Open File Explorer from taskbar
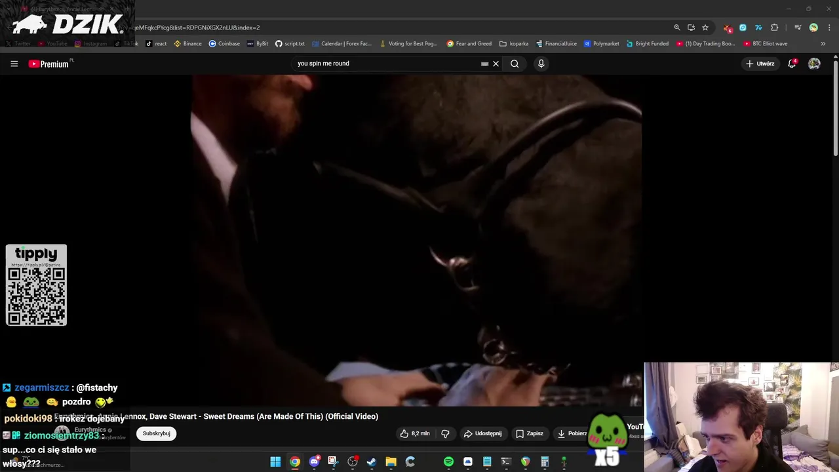Screen dimensions: 839x472 pyautogui.click(x=391, y=462)
